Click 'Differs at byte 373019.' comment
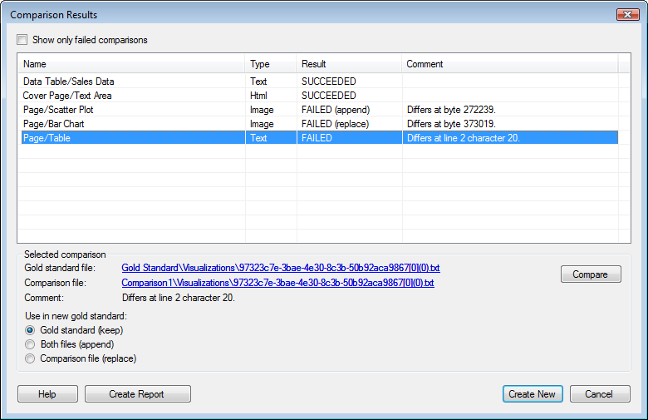 (451, 124)
